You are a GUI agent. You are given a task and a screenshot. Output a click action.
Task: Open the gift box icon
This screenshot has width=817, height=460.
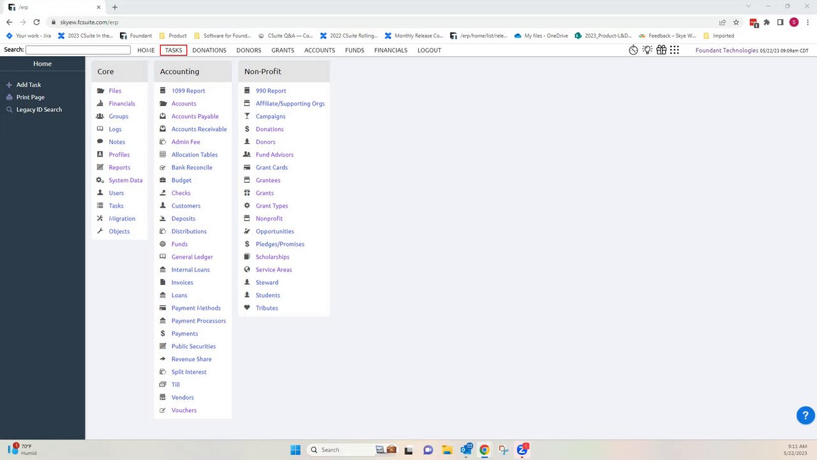661,50
